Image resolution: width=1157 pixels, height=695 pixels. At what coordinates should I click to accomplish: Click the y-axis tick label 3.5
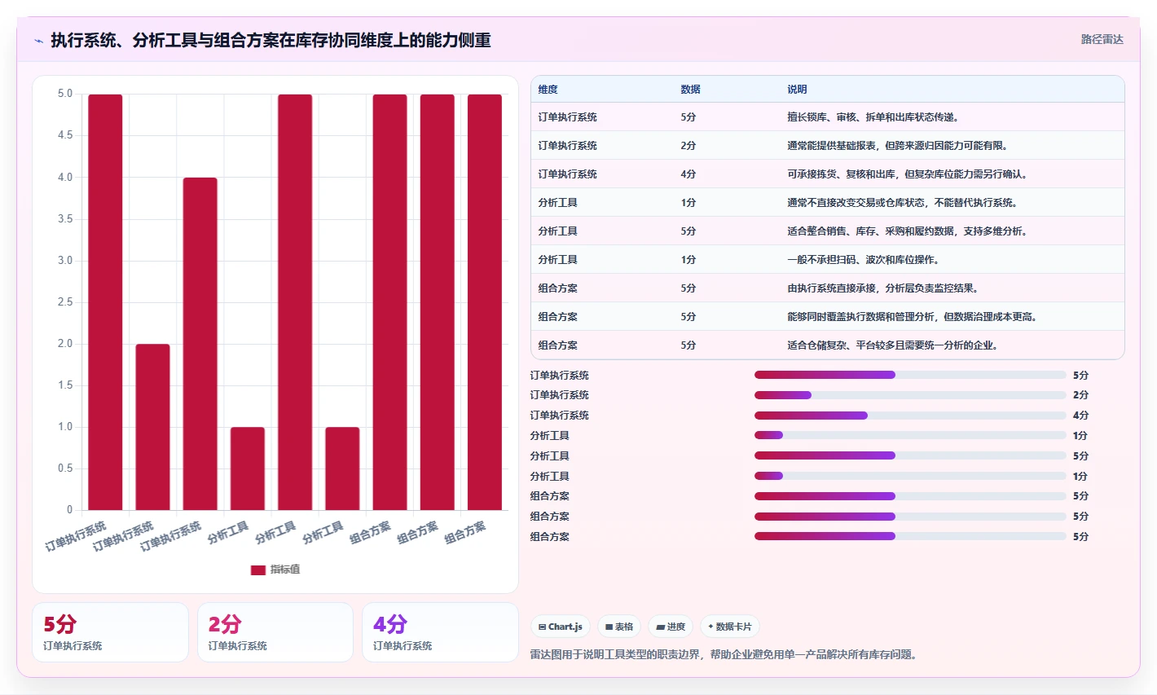point(65,218)
